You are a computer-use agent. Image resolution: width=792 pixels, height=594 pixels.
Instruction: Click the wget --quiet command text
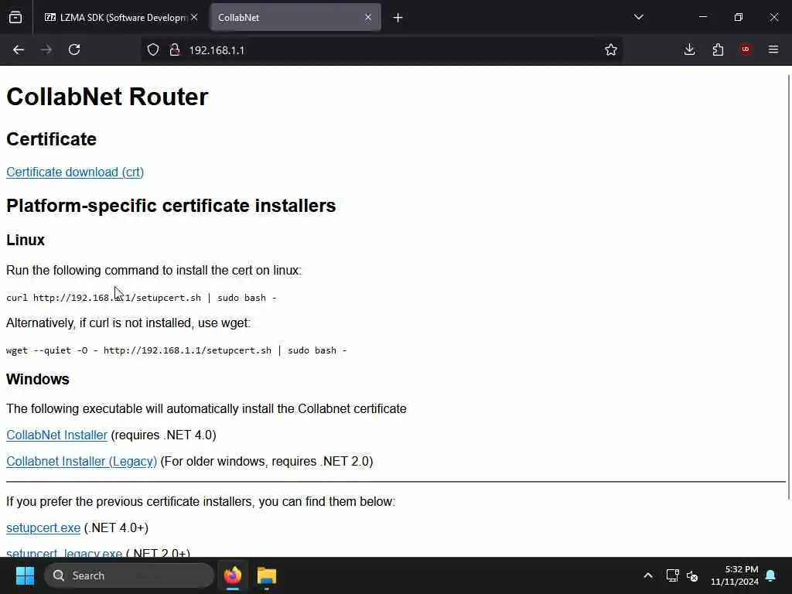click(176, 350)
